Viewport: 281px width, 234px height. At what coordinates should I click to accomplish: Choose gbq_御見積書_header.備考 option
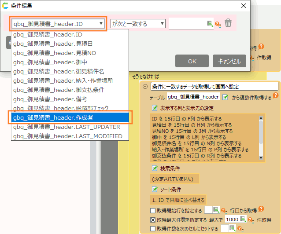70,99
